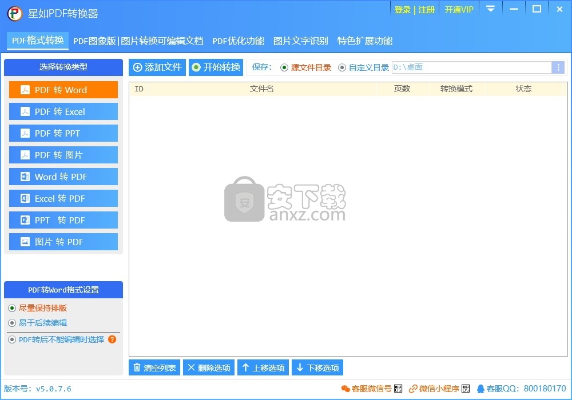Open the PDF图象版|图片转换可编辑文档 tab
Viewport: 572px width, 400px height.
pyautogui.click(x=138, y=41)
